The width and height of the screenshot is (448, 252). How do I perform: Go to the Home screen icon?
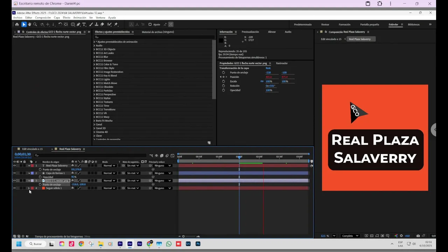tap(17, 24)
